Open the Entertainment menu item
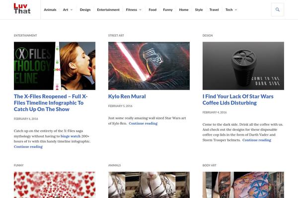Image resolution: width=298 pixels, height=198 pixels. pos(108,10)
